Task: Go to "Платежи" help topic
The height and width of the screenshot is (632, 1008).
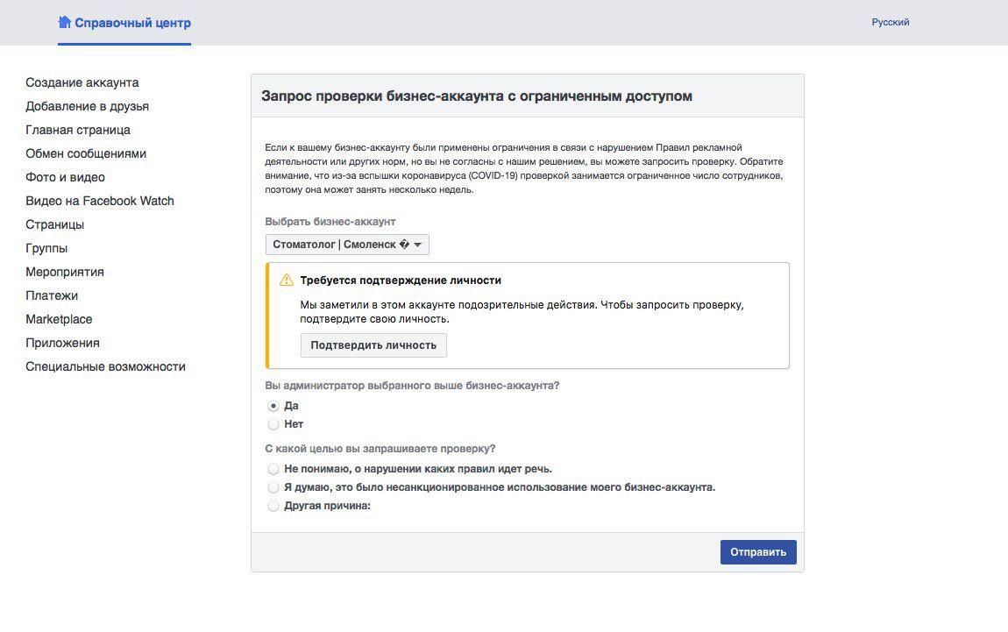Action: (52, 295)
